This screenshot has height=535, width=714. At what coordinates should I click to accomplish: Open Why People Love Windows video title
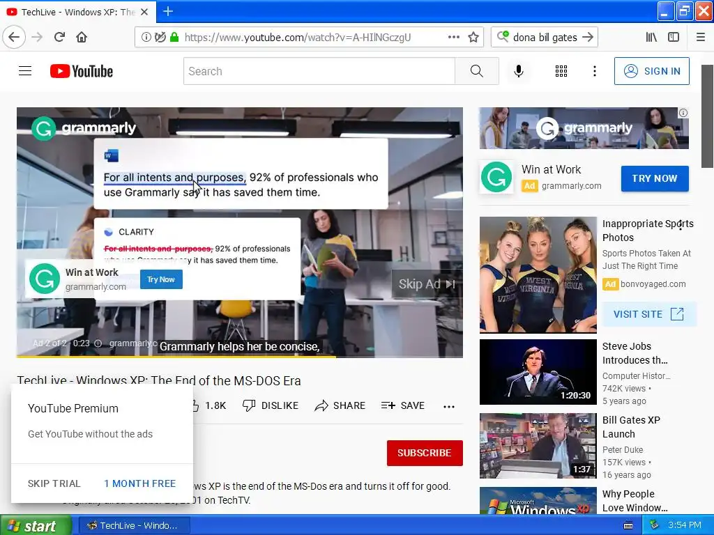pyautogui.click(x=635, y=500)
